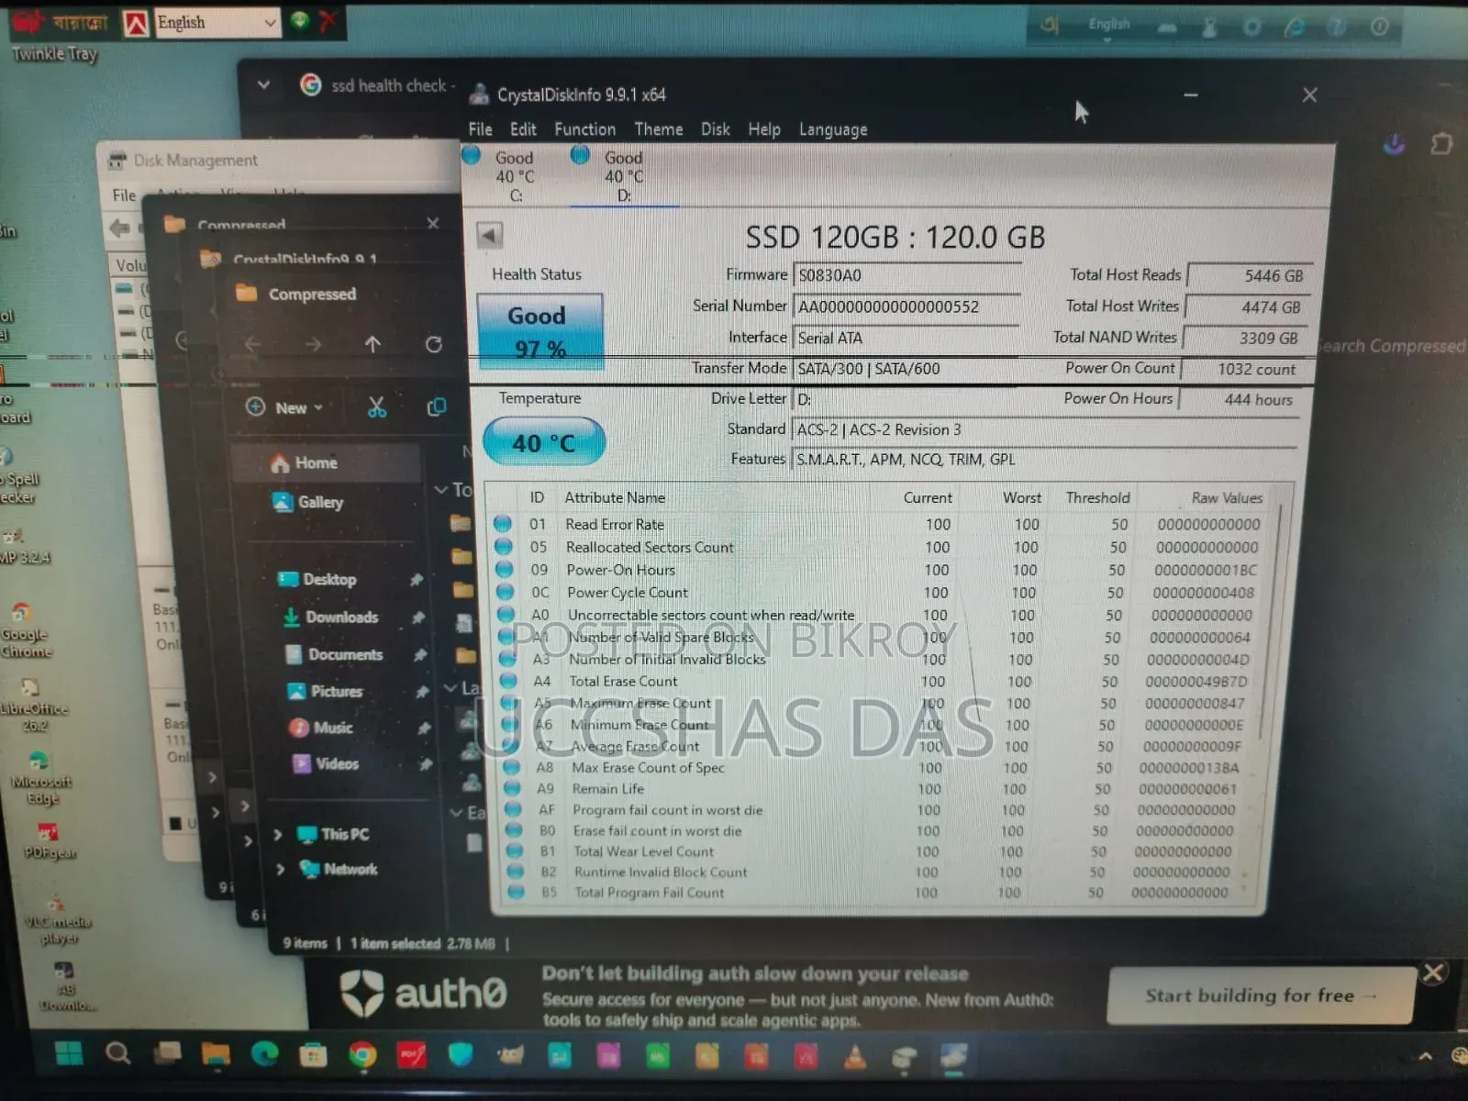Click the Cut scissors icon in File Explorer

point(377,407)
